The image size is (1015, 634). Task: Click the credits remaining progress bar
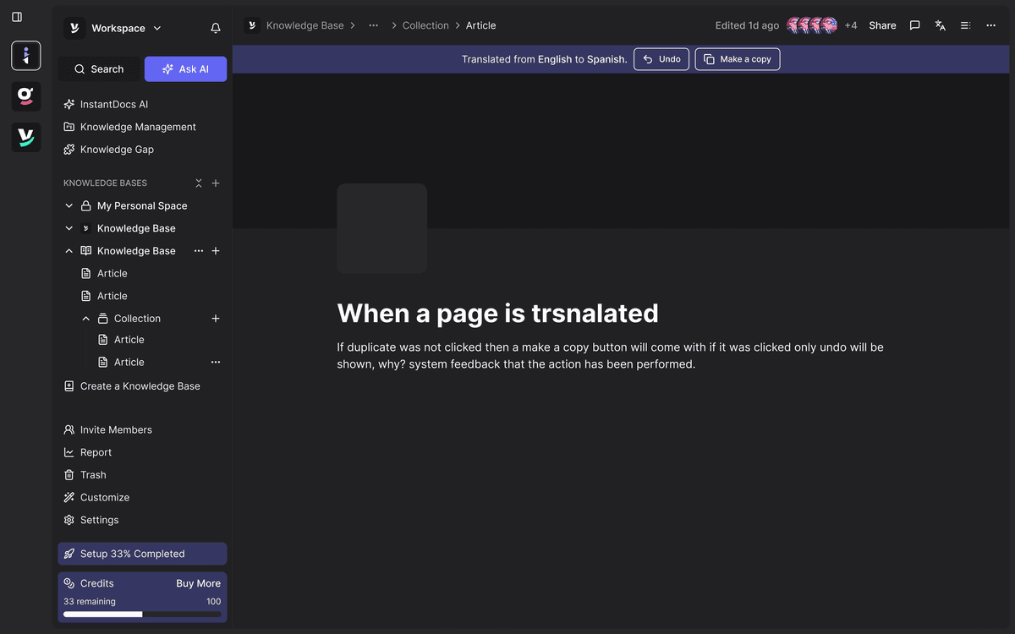(x=142, y=615)
